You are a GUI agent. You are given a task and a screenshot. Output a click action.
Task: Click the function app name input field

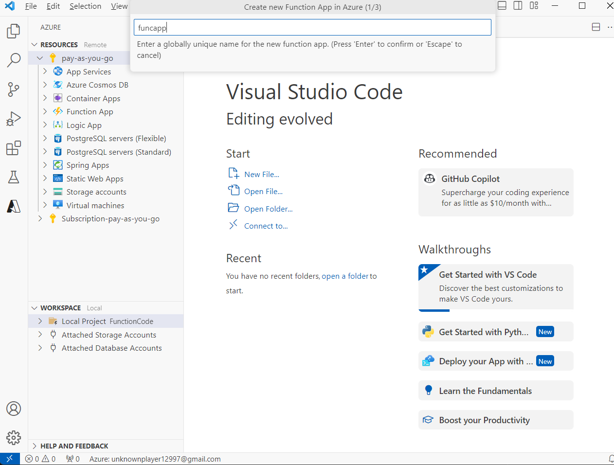pyautogui.click(x=312, y=28)
